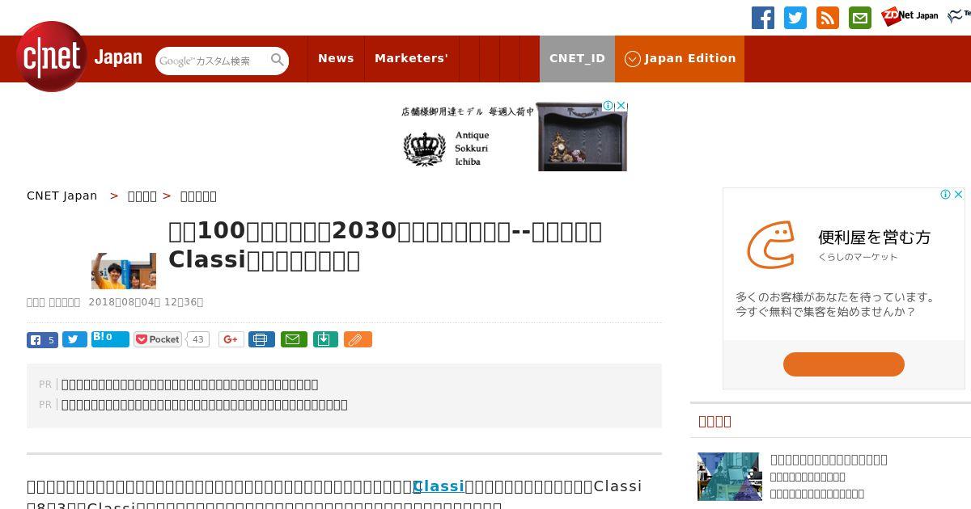Open the second PR link row
This screenshot has height=509, width=971.
(x=205, y=405)
